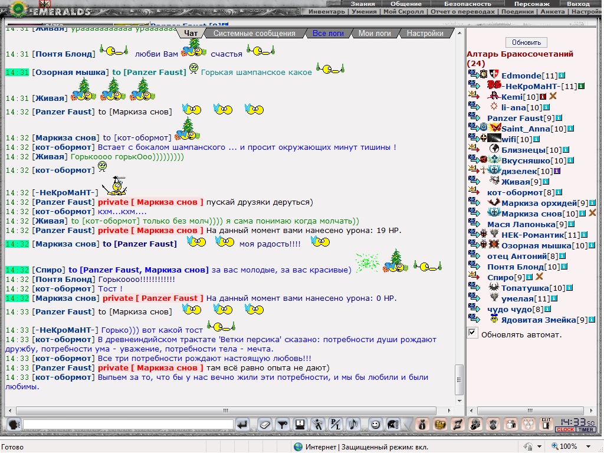Click the EXIT door icon

[546, 424]
